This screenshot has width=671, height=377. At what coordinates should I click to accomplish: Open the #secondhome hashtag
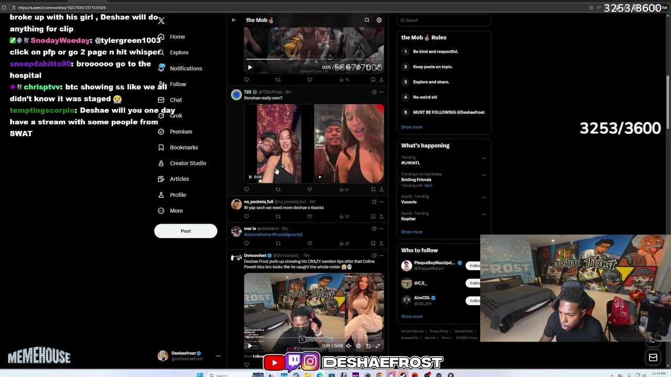(x=257, y=235)
